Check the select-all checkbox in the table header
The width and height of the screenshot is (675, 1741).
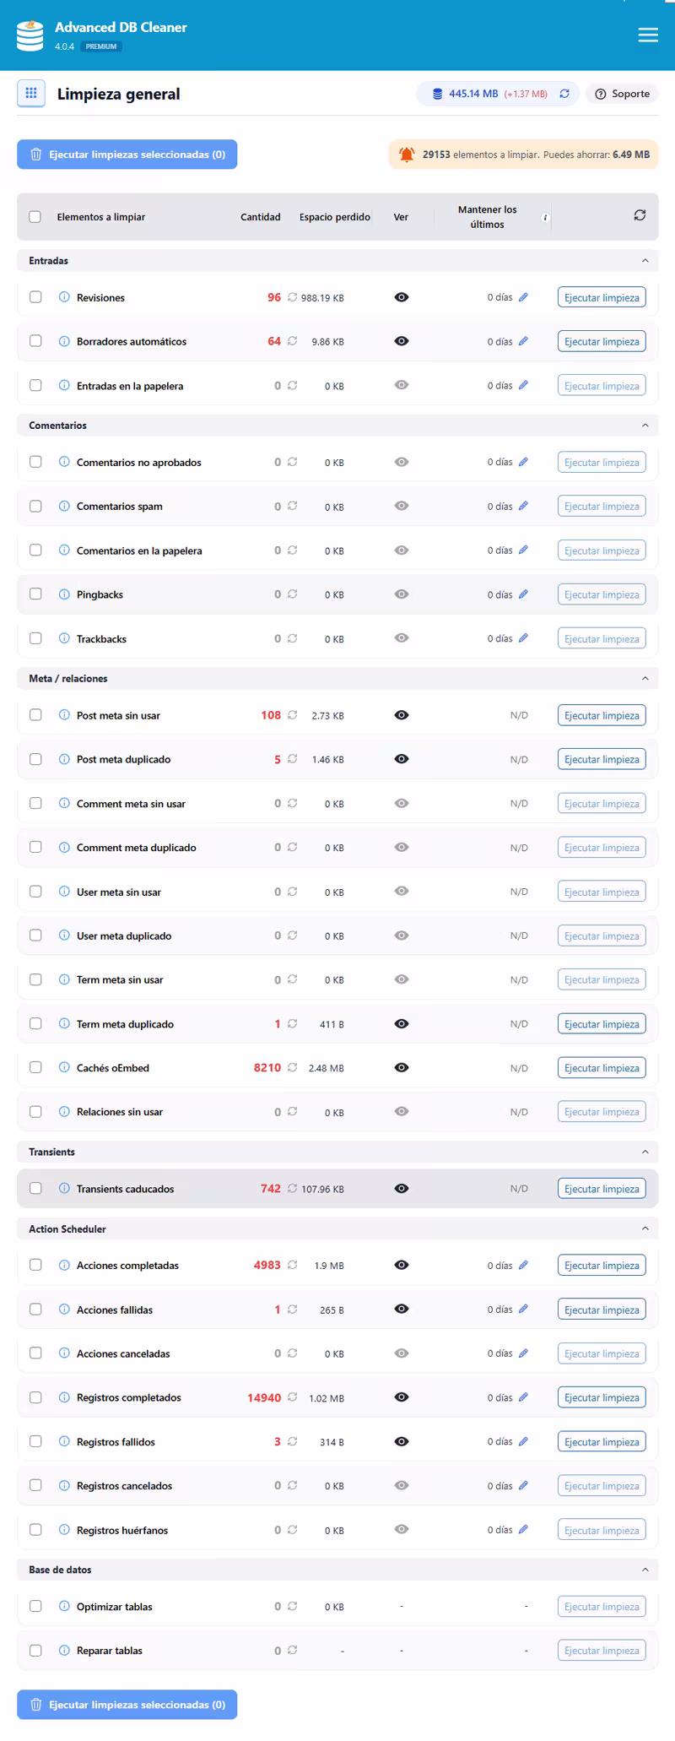(35, 216)
